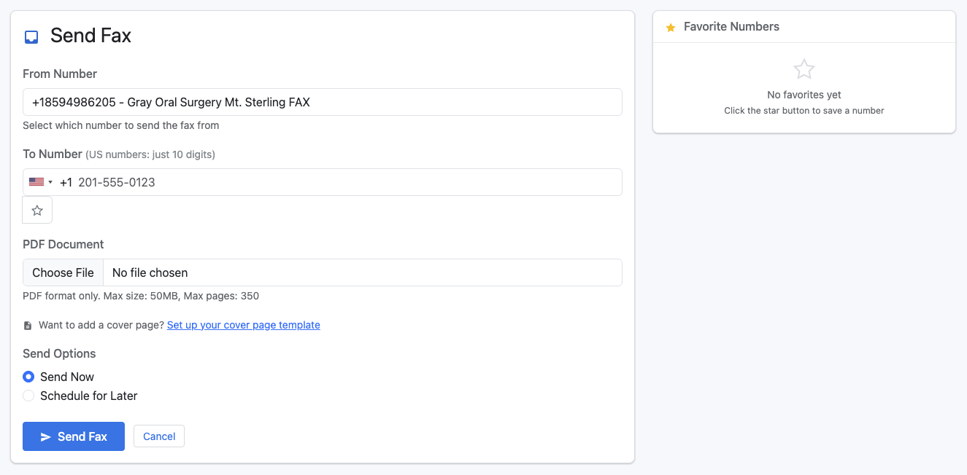This screenshot has width=967, height=475.
Task: Click 'Click the star button to save a number' text
Action: pos(804,111)
